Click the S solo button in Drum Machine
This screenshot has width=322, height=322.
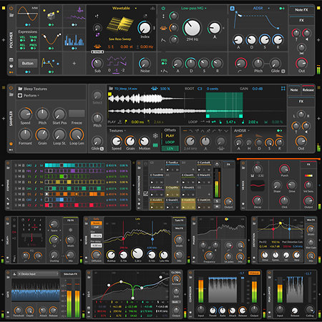(217, 201)
